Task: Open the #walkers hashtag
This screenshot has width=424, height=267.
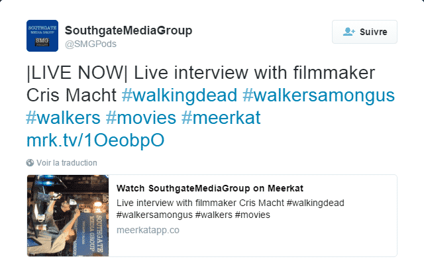Action: point(64,118)
